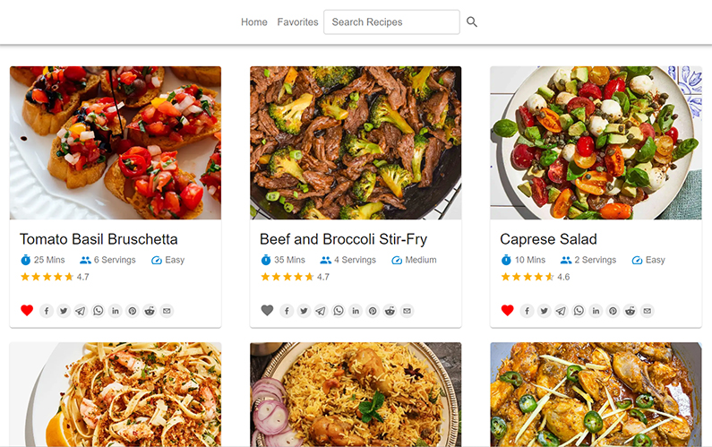The image size is (712, 447).
Task: Click the search magnifier icon
Action: coord(472,22)
